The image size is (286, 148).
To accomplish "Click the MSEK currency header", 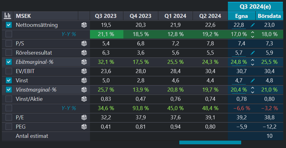I will click(x=23, y=16).
